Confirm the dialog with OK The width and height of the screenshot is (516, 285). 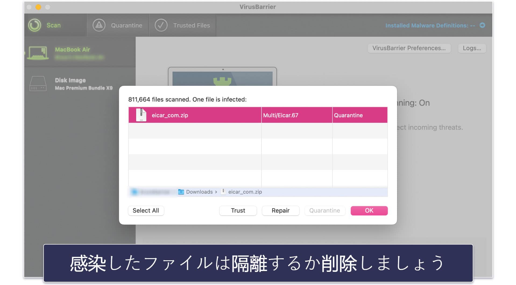pos(369,211)
